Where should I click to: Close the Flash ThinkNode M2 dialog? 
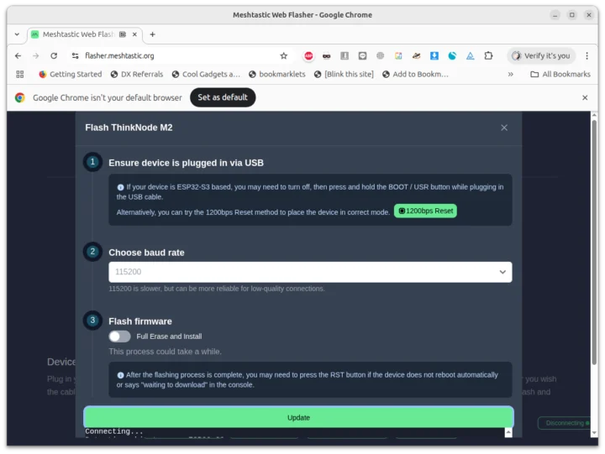504,128
